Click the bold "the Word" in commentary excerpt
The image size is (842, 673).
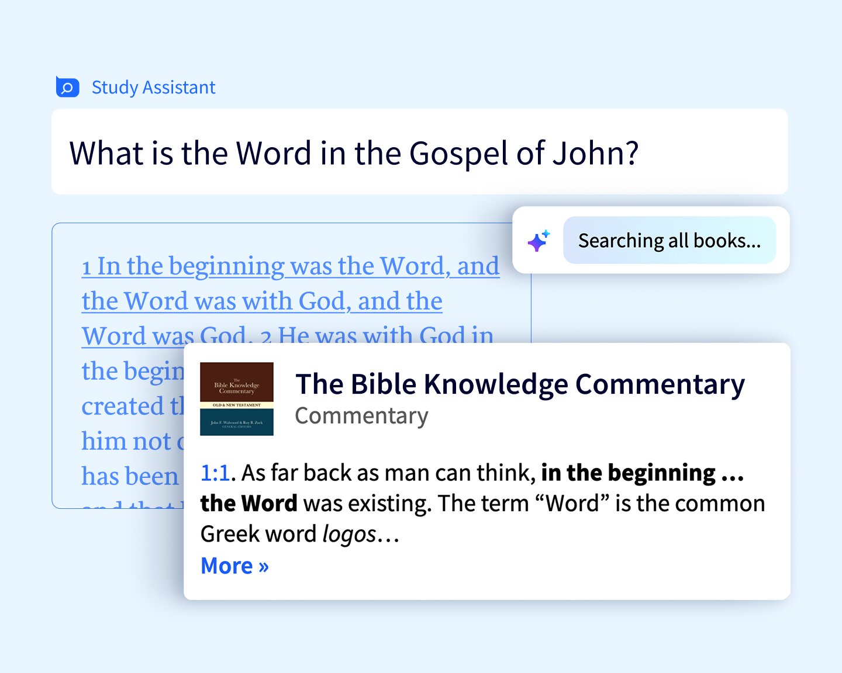(249, 504)
